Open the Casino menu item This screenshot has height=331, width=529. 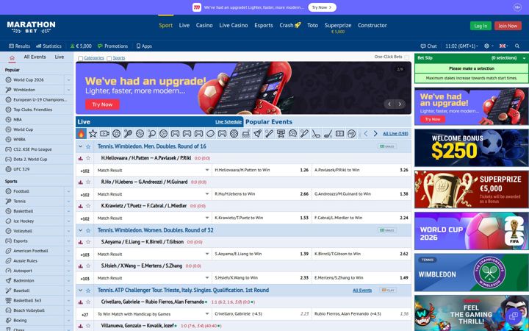[204, 25]
